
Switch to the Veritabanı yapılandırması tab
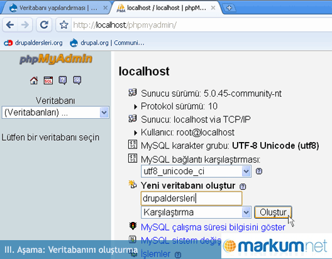coord(57,8)
